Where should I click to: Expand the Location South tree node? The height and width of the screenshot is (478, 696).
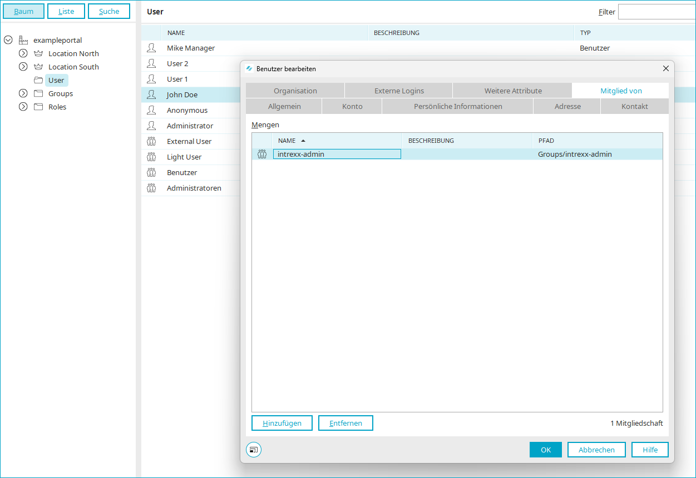[x=23, y=67]
